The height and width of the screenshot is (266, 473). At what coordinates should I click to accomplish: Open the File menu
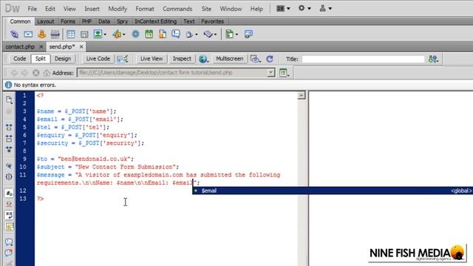coord(33,9)
